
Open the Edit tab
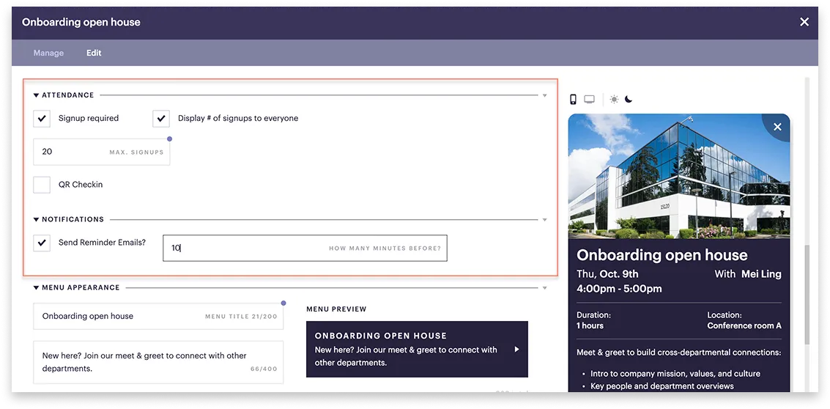[94, 53]
